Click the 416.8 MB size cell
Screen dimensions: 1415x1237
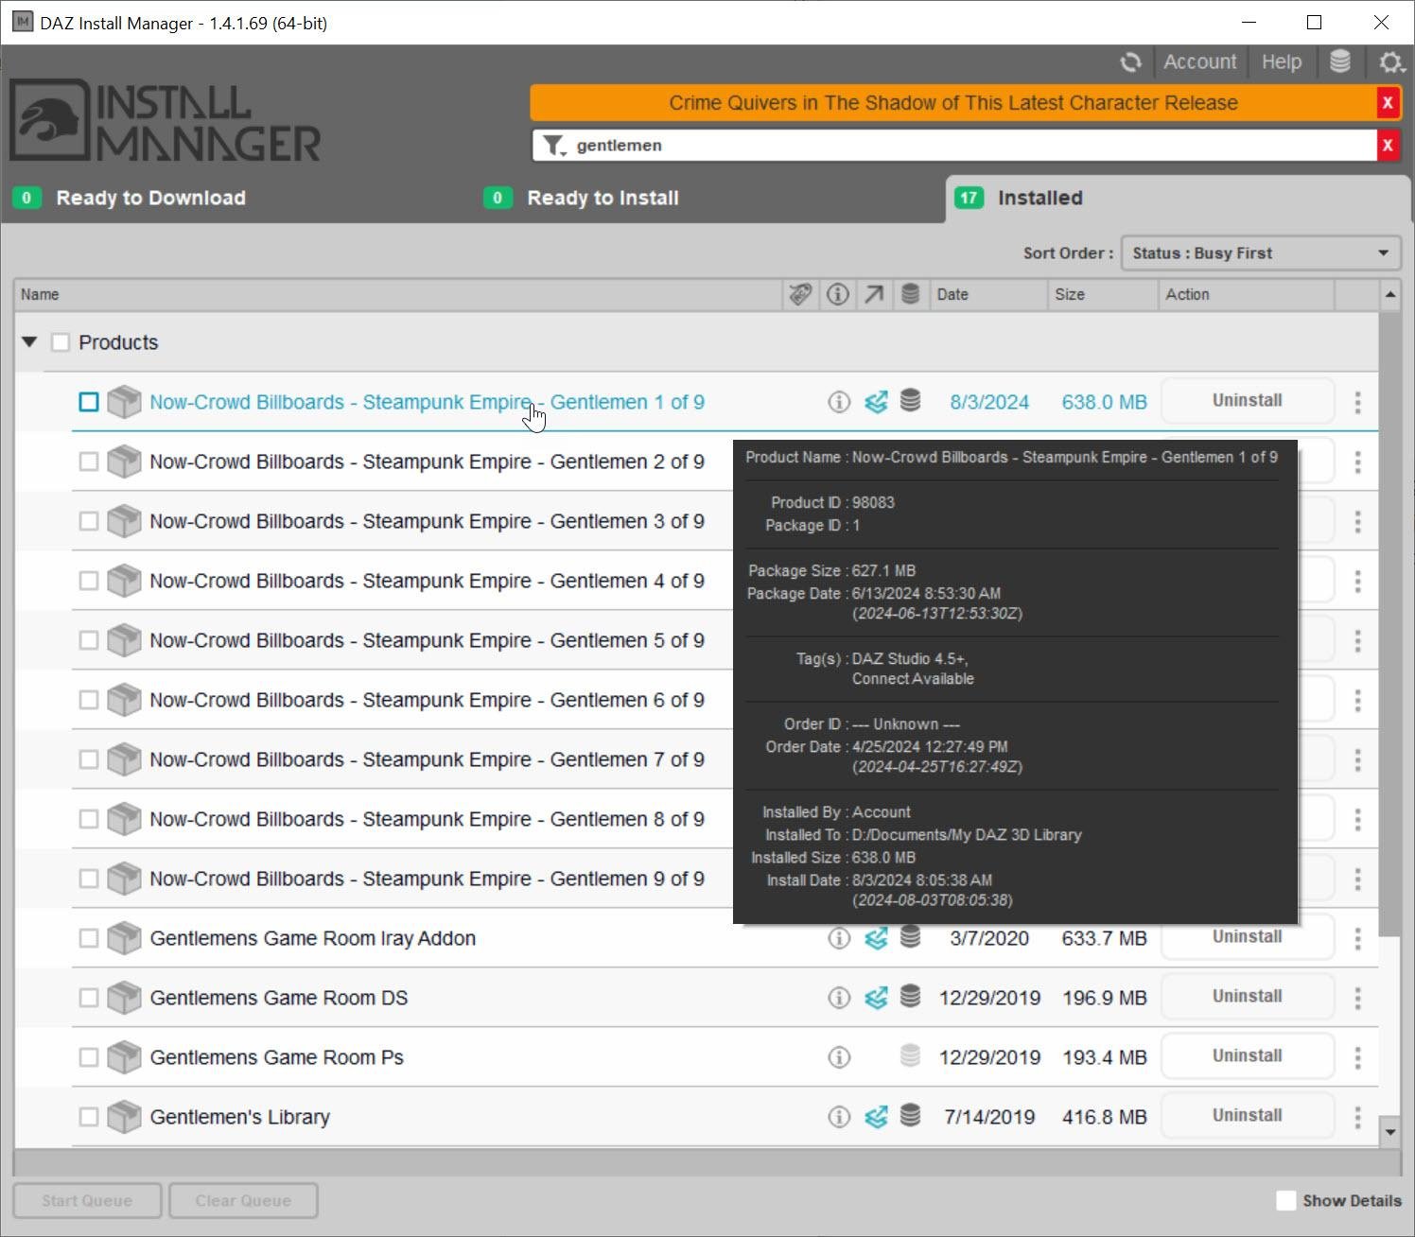click(1104, 1117)
